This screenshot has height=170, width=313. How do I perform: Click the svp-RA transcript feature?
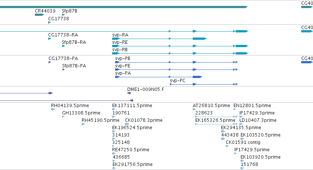click(x=159, y=39)
